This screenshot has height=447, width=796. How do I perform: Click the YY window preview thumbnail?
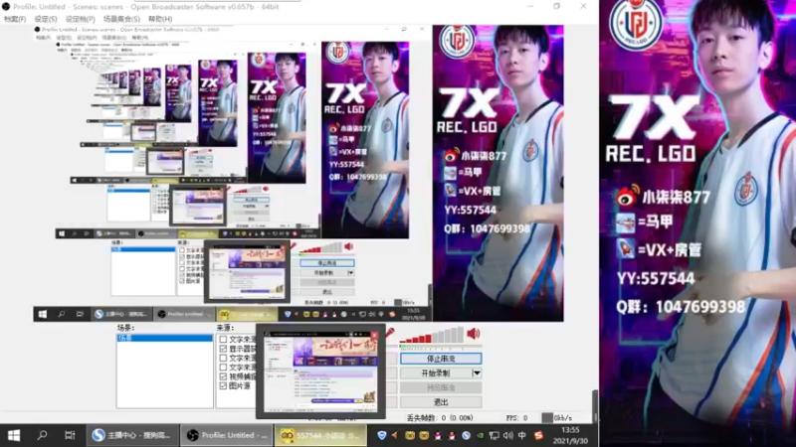click(x=320, y=372)
